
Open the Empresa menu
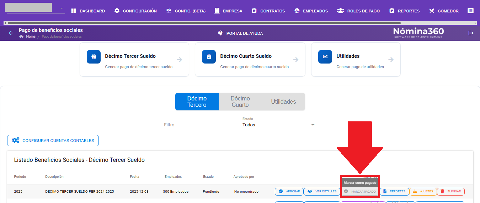click(229, 11)
